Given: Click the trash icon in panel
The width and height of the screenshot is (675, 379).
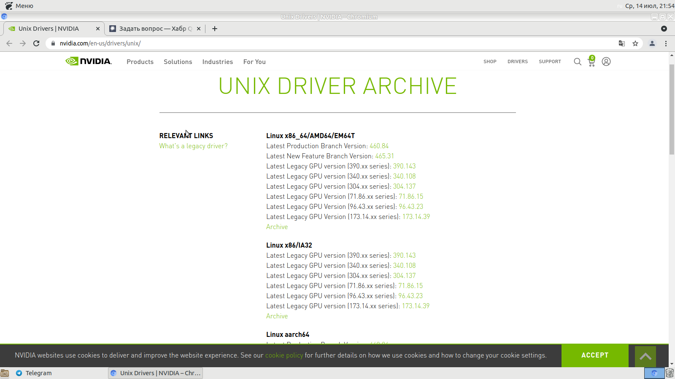Looking at the screenshot, I should 670,373.
